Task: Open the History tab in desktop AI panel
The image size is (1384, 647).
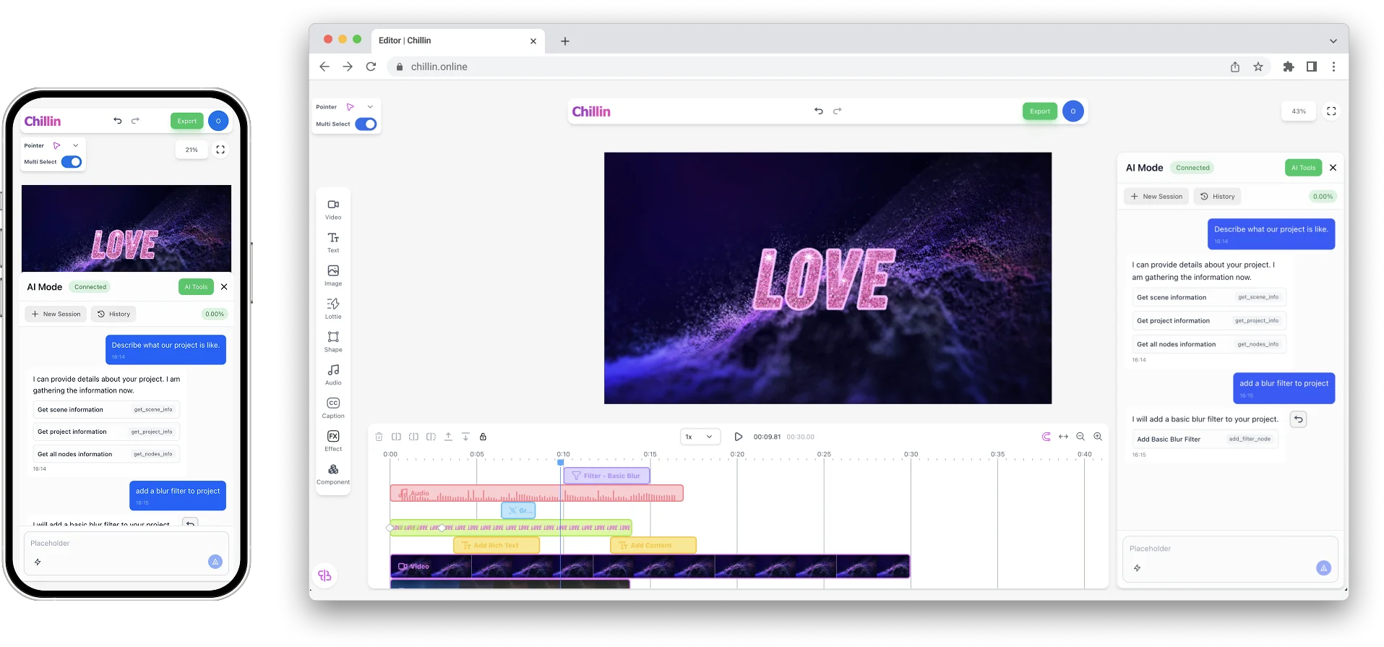Action: pos(1217,197)
